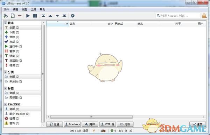Click the search magnifier icon in filter box
The width and height of the screenshot is (210, 135).
[158, 16]
